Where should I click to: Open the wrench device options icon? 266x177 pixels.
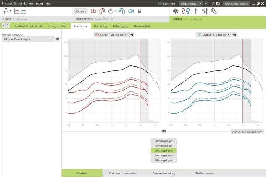click(214, 11)
